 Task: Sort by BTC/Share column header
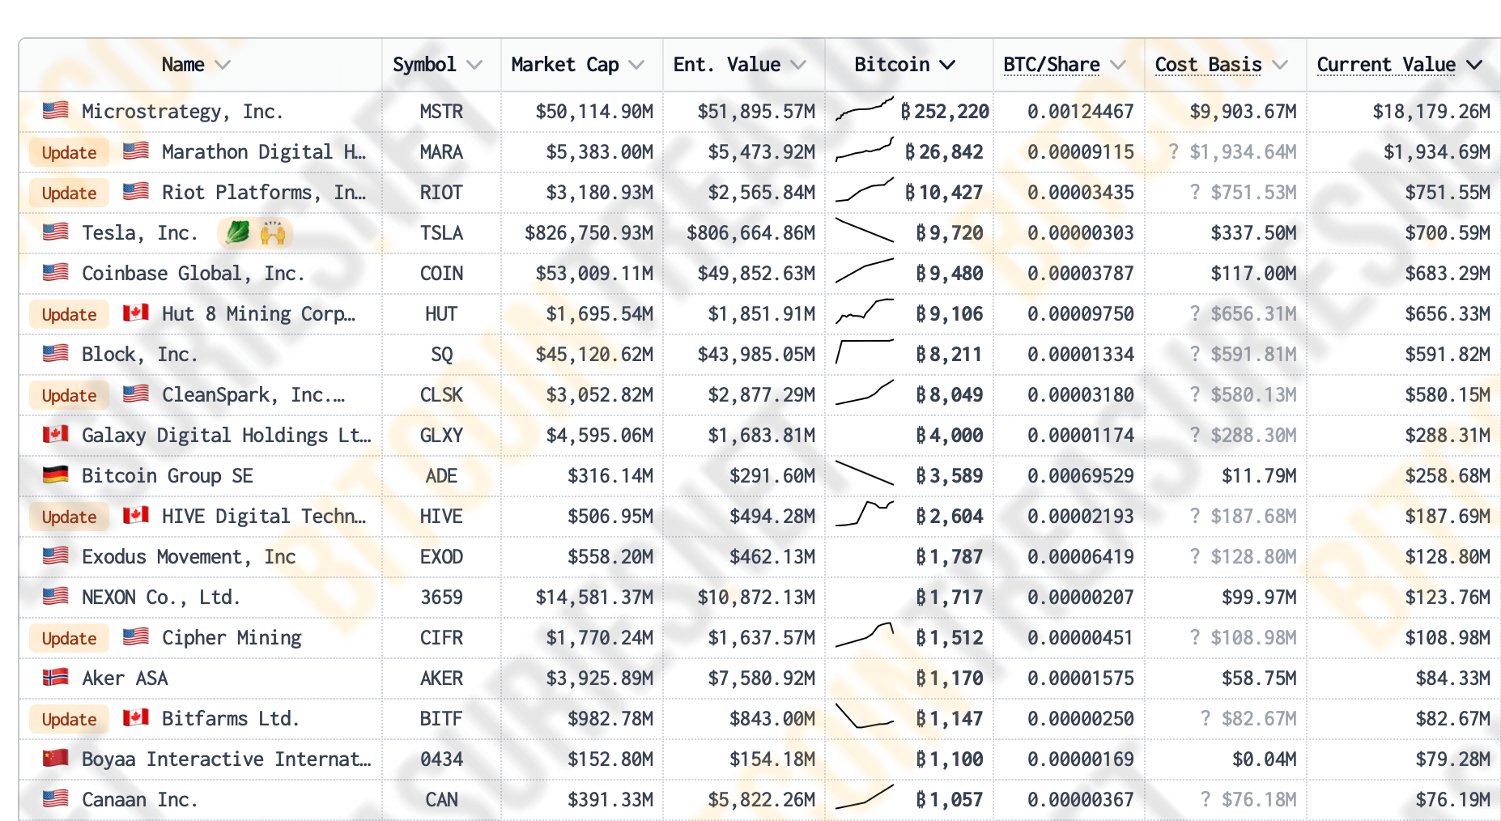point(1065,65)
